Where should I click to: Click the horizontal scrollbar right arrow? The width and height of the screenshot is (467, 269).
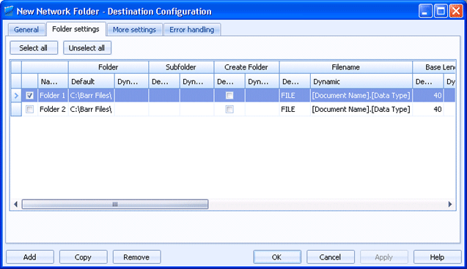tap(450, 204)
